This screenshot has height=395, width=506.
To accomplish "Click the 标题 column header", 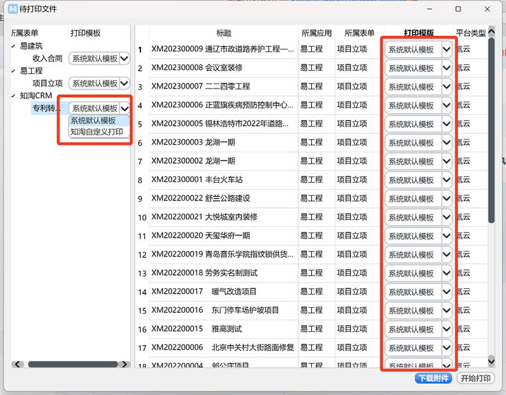I will click(x=224, y=33).
